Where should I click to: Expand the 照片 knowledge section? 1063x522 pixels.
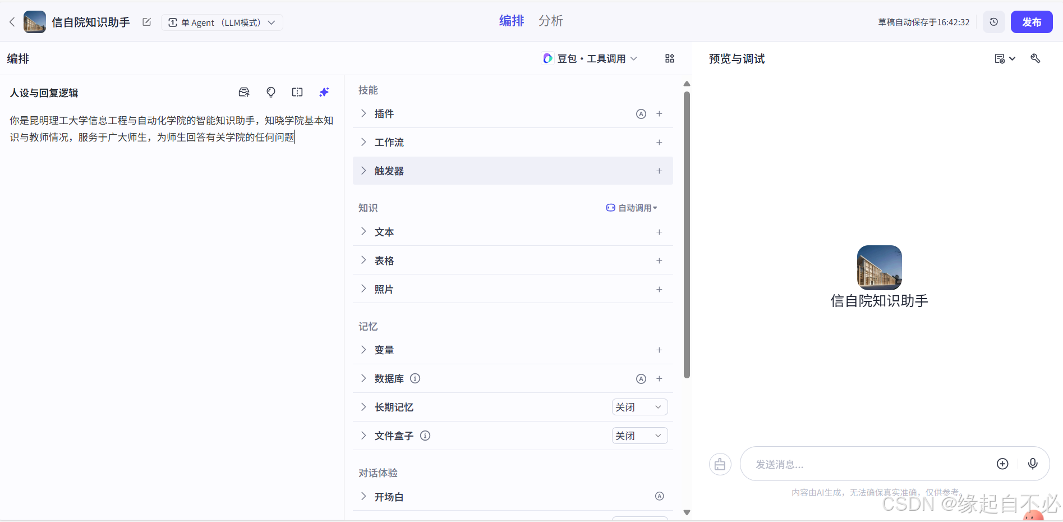[x=363, y=289]
